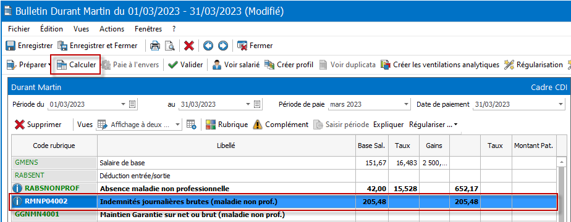The width and height of the screenshot is (571, 222).
Task: Click scrollbar up arrow in rubrique table
Action: pyautogui.click(x=562, y=162)
